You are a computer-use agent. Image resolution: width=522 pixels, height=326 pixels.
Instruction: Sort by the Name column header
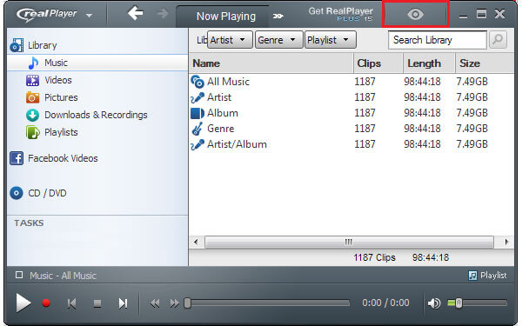pyautogui.click(x=271, y=63)
